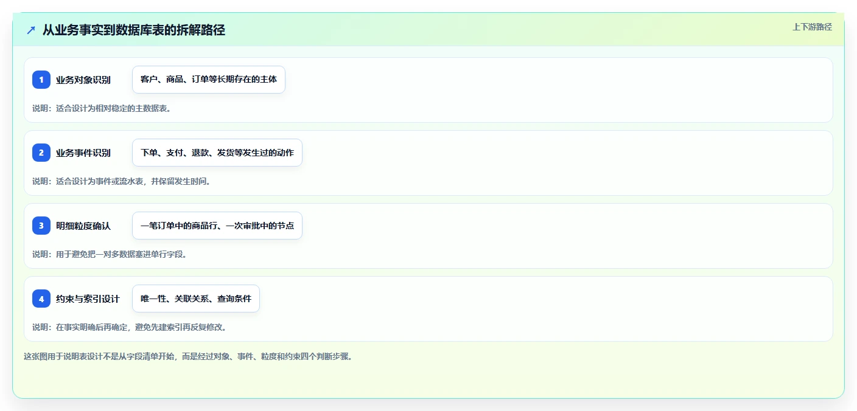Click step number badge 2

(x=41, y=153)
